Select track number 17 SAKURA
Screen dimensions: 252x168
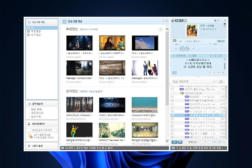tap(198, 108)
